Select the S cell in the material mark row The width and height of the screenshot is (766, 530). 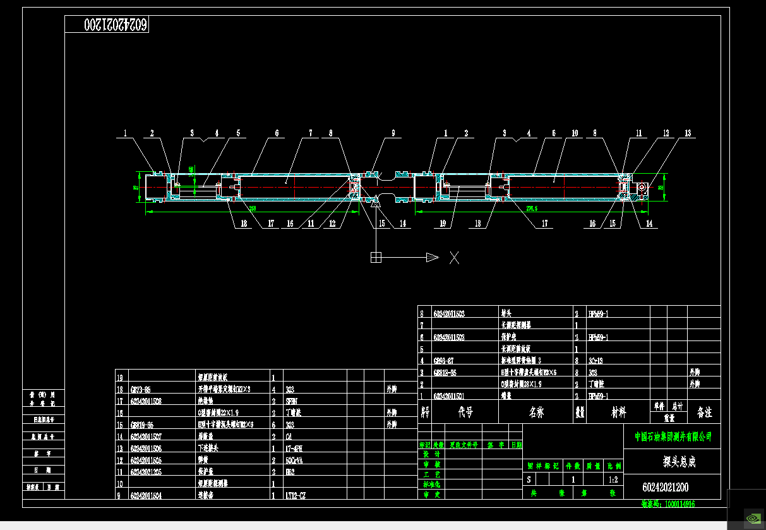click(529, 479)
